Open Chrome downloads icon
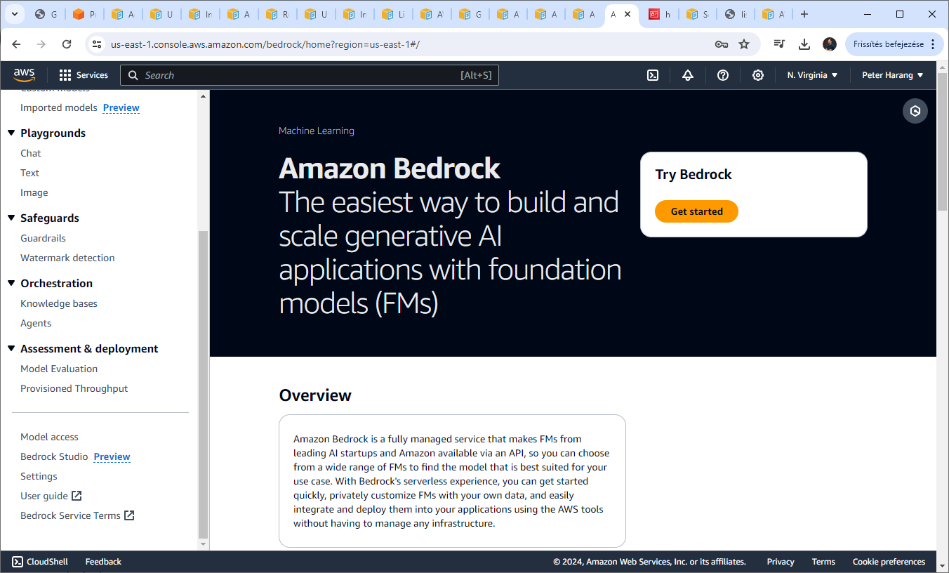 point(804,44)
